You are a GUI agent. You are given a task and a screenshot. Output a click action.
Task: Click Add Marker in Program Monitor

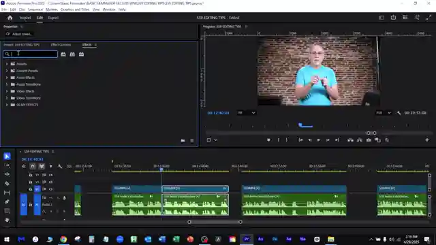coord(268,140)
